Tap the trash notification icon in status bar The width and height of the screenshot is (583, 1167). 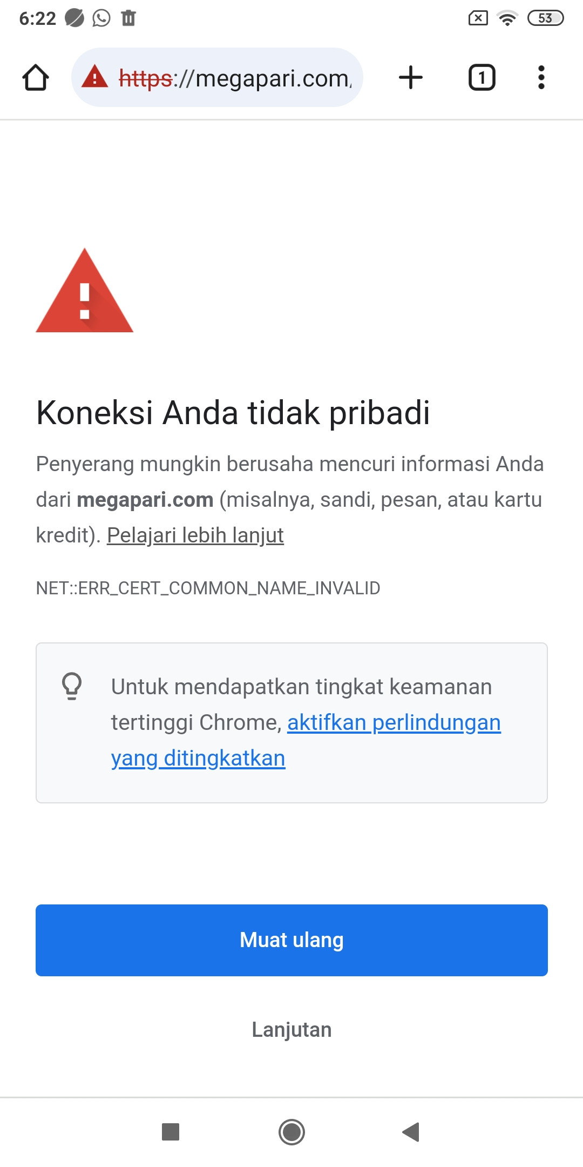click(128, 18)
